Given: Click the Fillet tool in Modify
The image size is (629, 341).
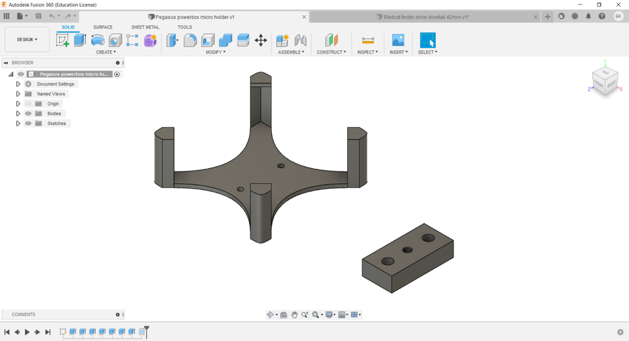Looking at the screenshot, I should 190,41.
